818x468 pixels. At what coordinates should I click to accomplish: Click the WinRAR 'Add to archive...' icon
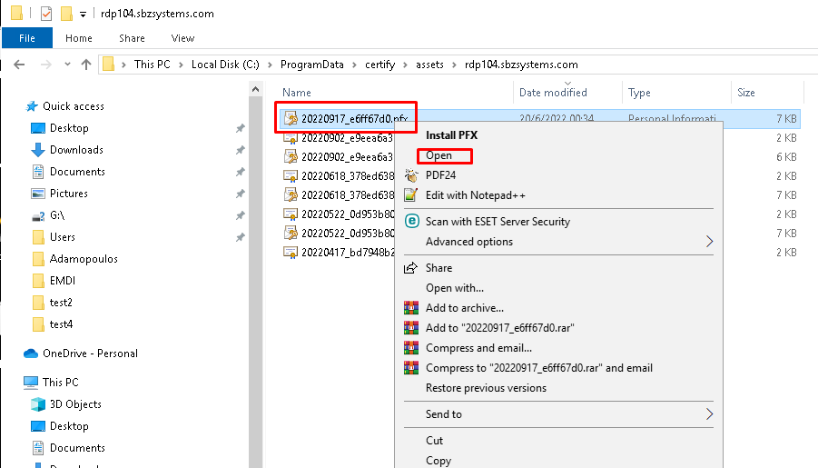[411, 308]
